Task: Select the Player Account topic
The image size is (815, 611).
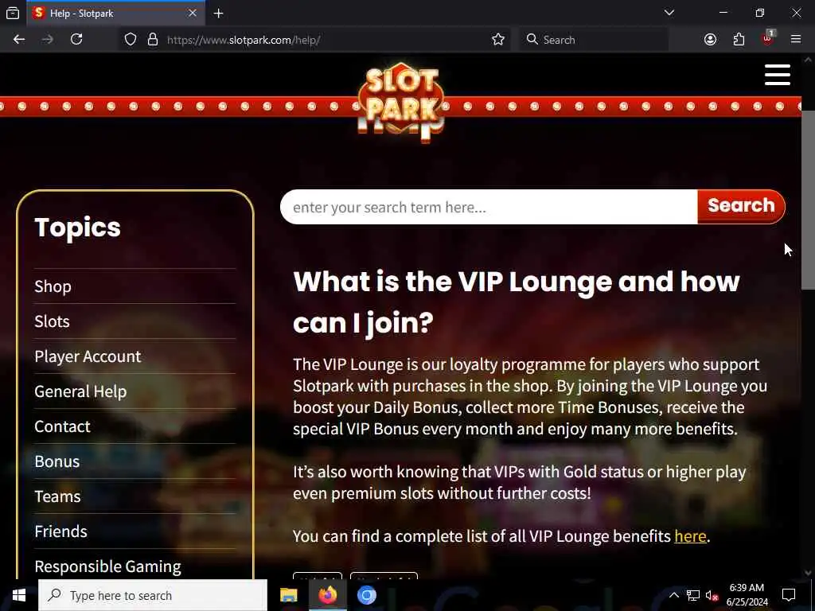Action: (x=88, y=356)
